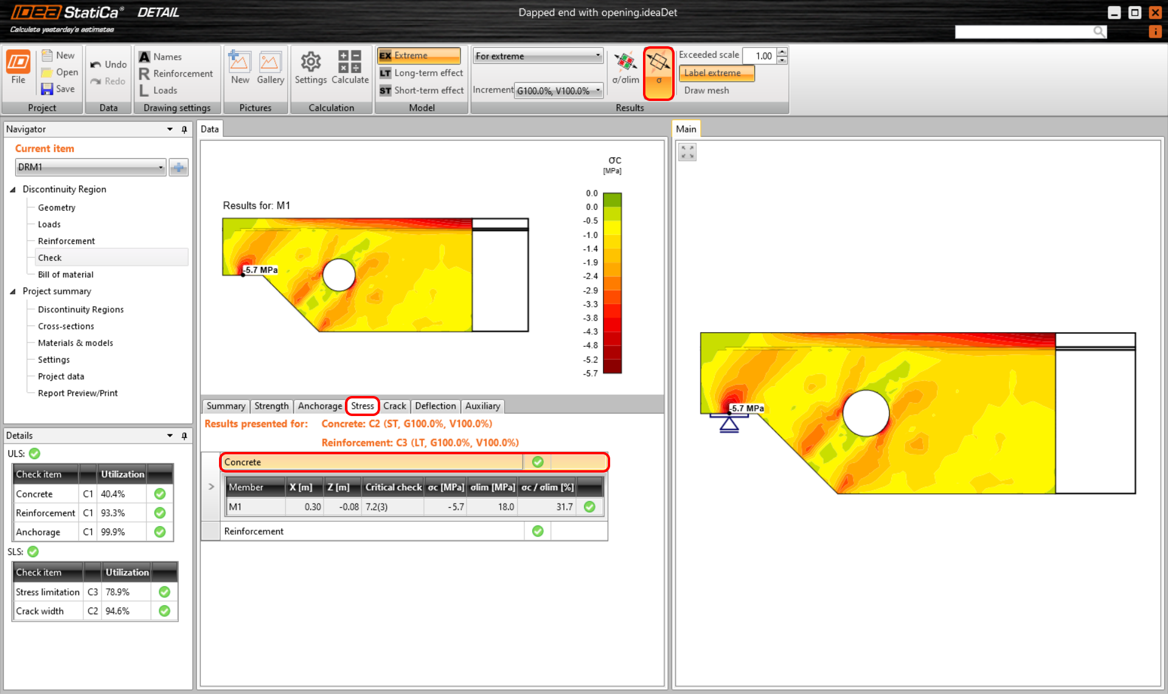Select Report Preview/Print in navigator
Viewport: 1168px width, 694px height.
[78, 394]
